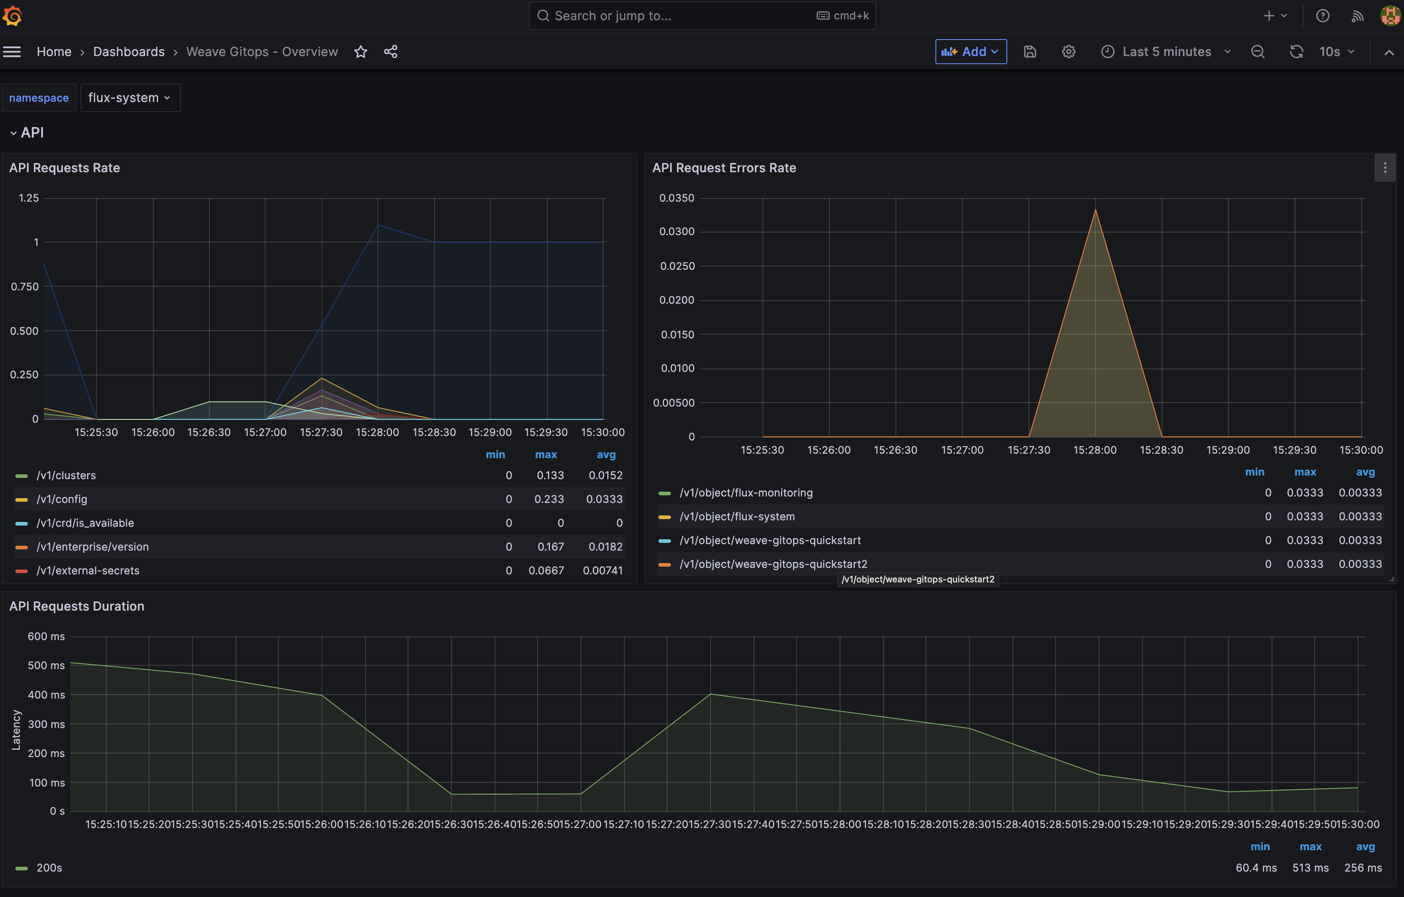Toggle the /v1/clusters series in legend

[66, 476]
